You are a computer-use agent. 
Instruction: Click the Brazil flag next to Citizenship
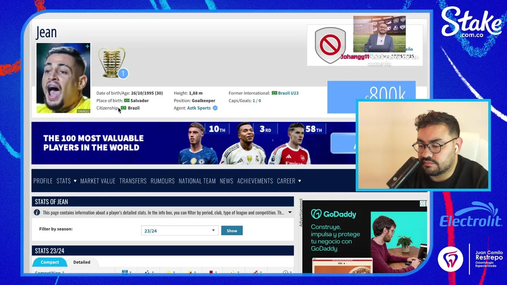124,108
